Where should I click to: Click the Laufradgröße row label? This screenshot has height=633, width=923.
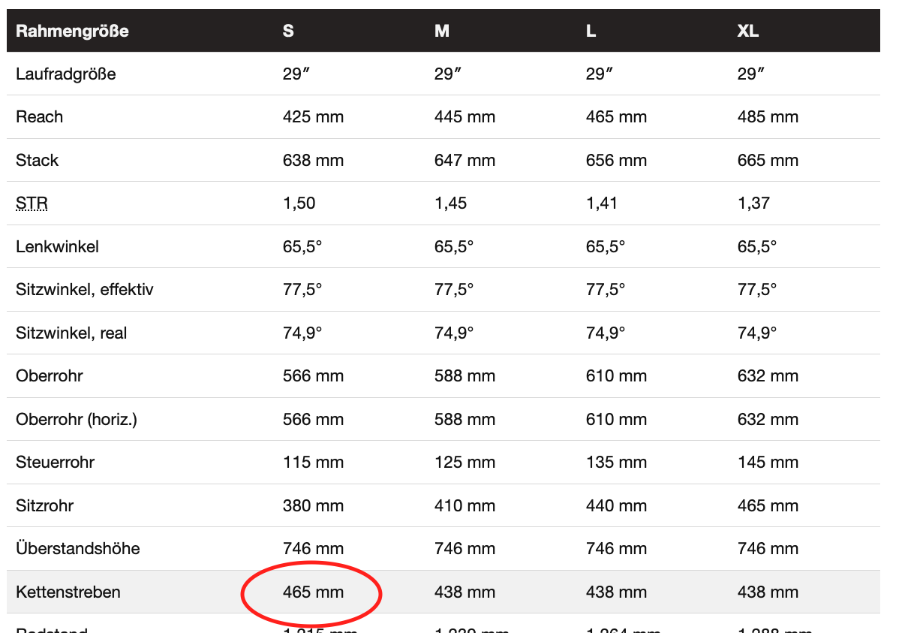tap(66, 74)
